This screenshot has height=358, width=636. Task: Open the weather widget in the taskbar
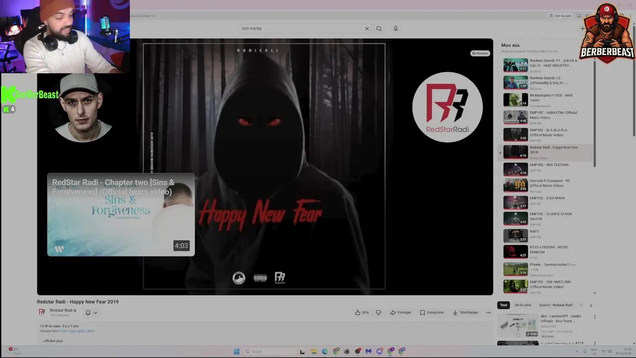pyautogui.click(x=14, y=351)
